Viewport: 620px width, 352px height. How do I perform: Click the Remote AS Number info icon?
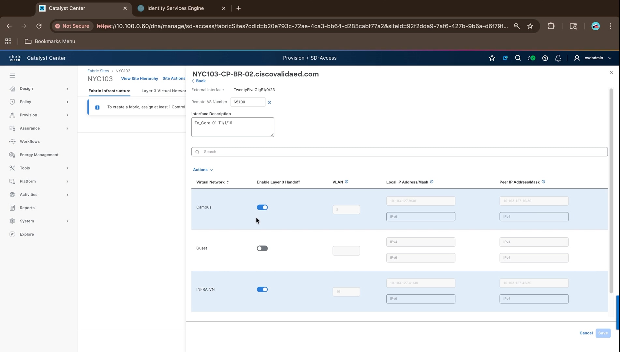pos(269,102)
